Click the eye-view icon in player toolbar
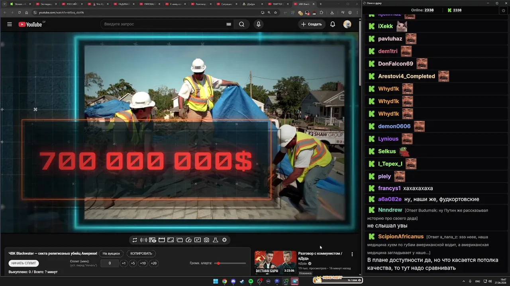Image resolution: width=510 pixels, height=286 pixels. pos(153,240)
